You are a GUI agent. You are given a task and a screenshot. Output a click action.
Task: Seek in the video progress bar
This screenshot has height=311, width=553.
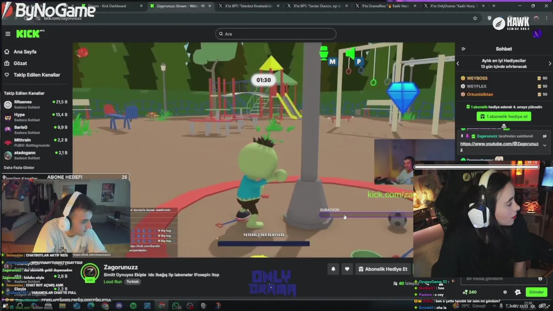pos(276,299)
